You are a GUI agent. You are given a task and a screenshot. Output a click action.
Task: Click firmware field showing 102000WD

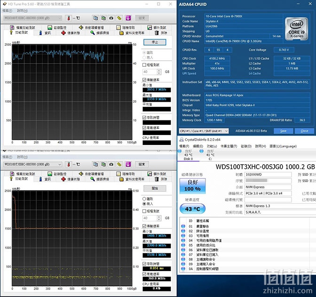pyautogui.click(x=268, y=175)
